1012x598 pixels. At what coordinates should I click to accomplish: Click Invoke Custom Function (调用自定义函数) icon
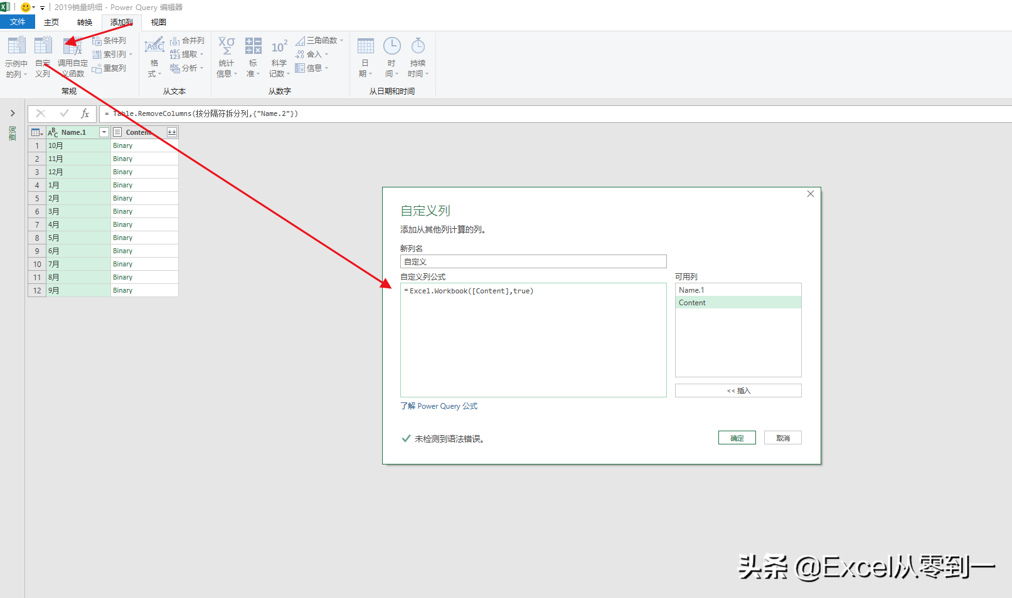tap(73, 46)
